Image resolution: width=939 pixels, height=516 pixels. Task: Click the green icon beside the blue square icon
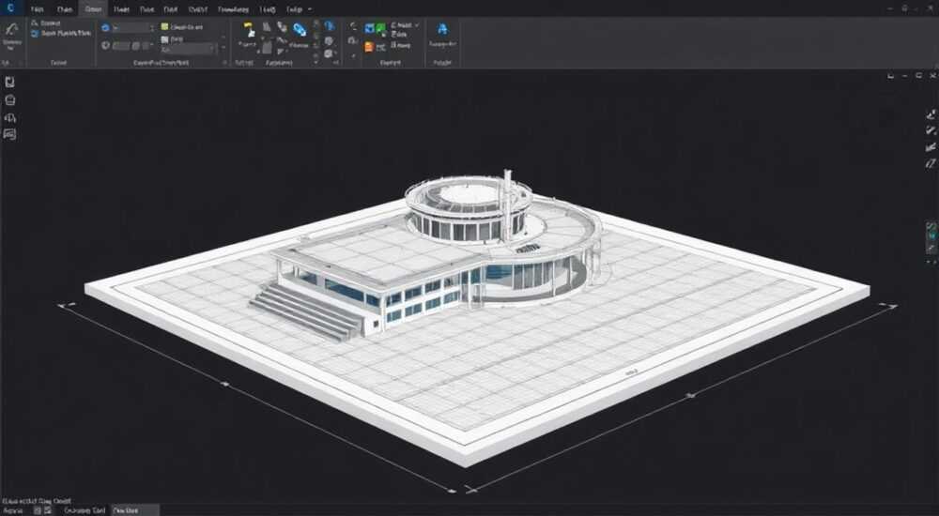[381, 28]
